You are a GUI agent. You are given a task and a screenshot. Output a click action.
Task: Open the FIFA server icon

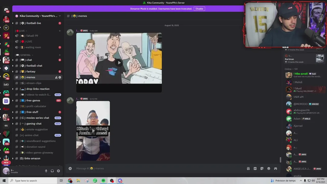click(x=6, y=101)
